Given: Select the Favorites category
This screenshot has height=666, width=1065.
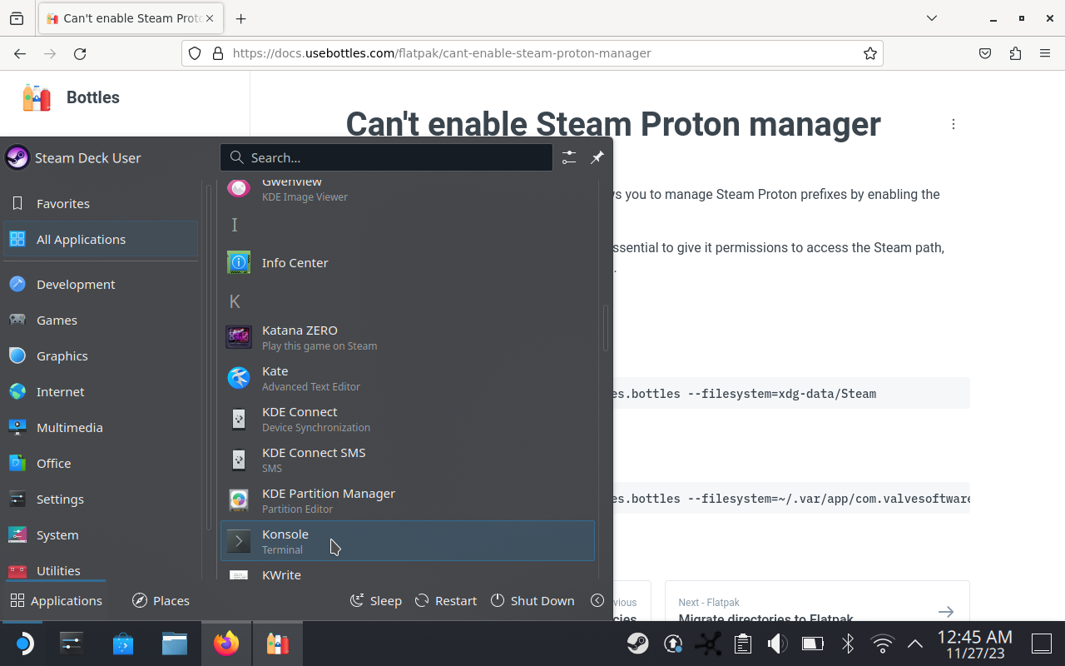Looking at the screenshot, I should click(x=101, y=203).
